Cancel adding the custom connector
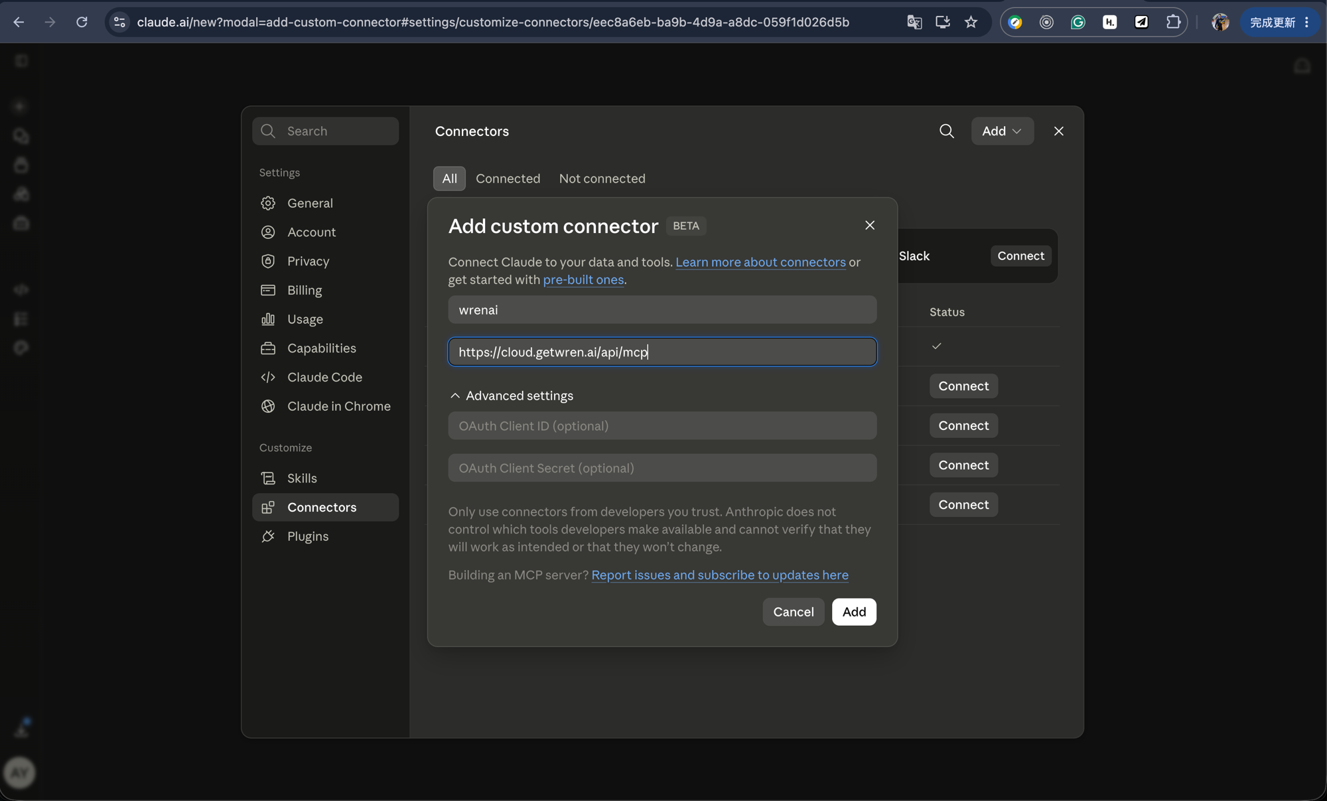This screenshot has width=1327, height=801. click(793, 612)
